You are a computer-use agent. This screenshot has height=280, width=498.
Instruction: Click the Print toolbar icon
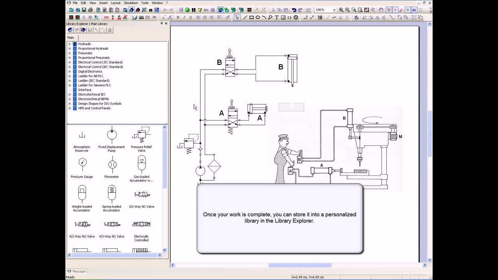click(x=90, y=10)
